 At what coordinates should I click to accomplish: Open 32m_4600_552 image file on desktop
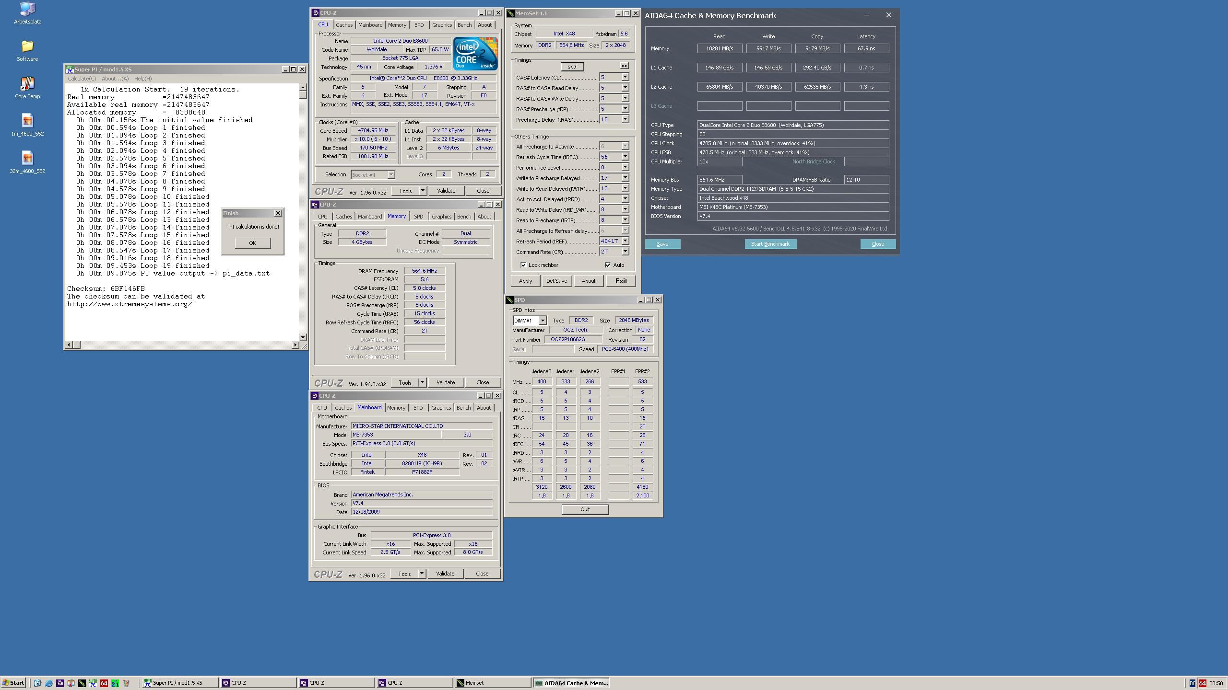pos(27,162)
